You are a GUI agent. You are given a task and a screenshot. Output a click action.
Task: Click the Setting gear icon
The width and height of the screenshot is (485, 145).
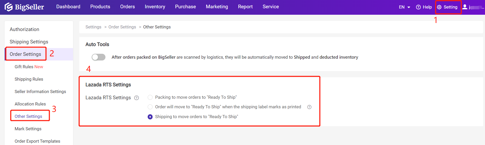(439, 7)
